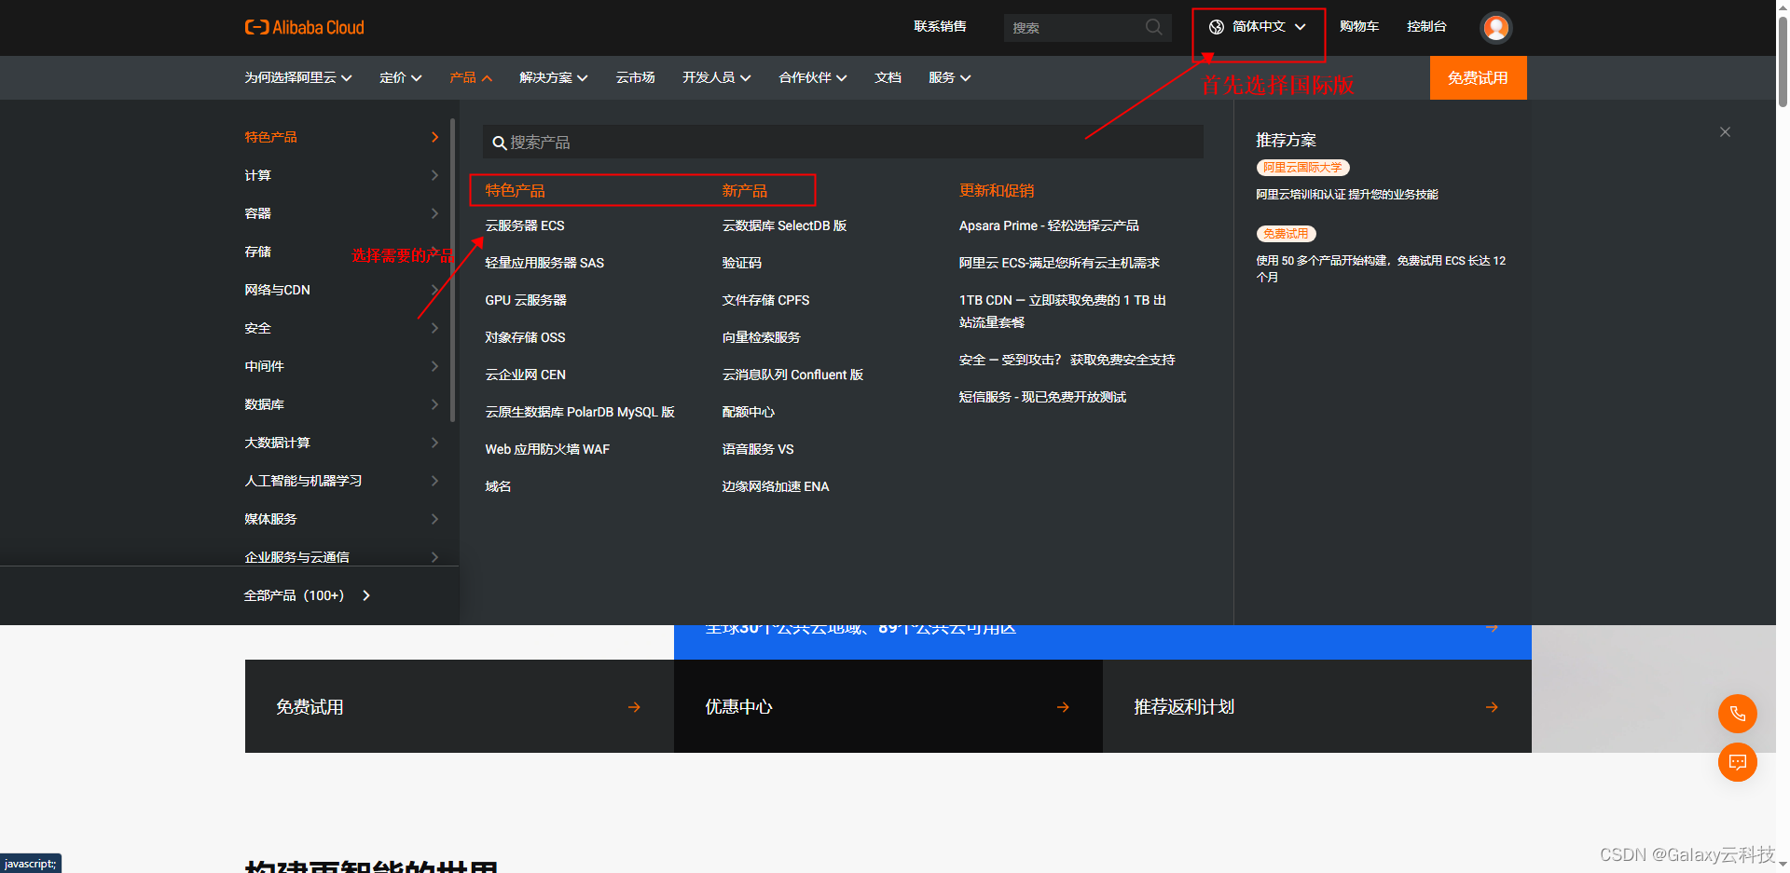Select the 媒体服务 category
This screenshot has height=873, width=1790.
341,519
